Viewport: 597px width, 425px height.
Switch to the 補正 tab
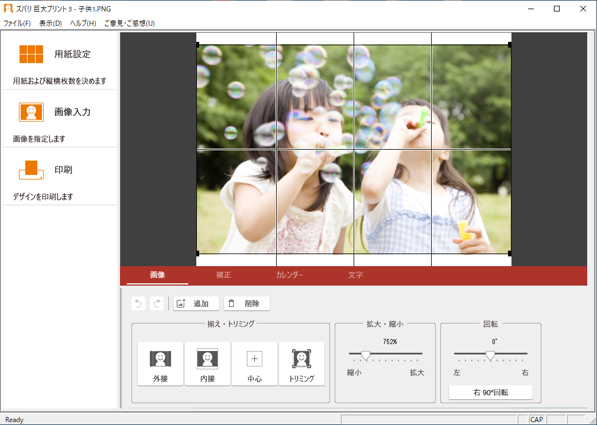[x=223, y=275]
